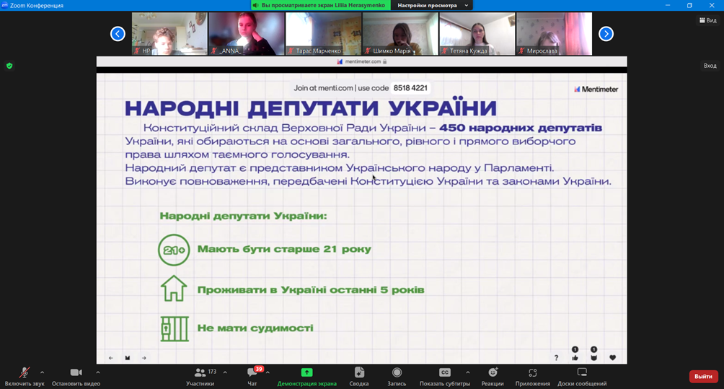Open the Чат chat panel

pyautogui.click(x=252, y=375)
